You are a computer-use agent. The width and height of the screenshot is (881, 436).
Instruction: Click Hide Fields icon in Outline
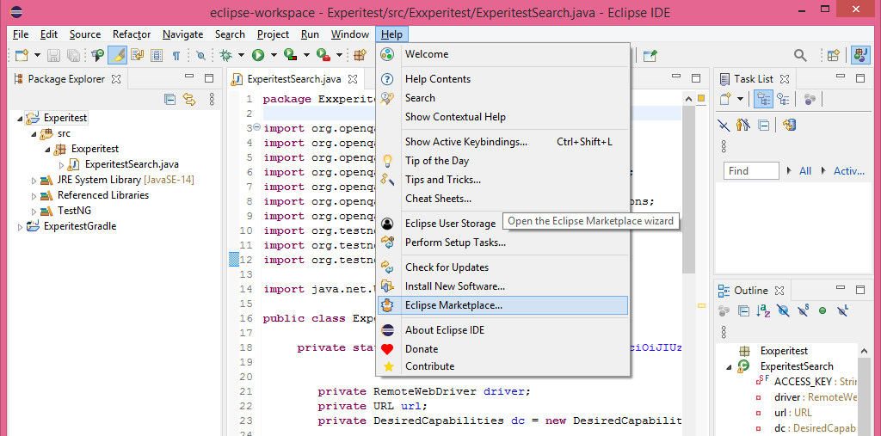point(783,310)
